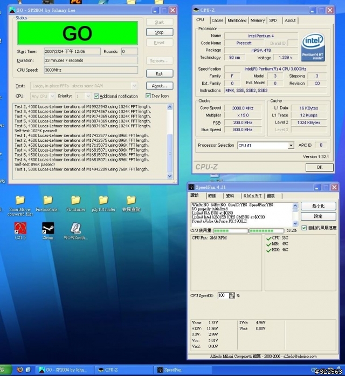Open the second SpeedFan tab (時脈)

click(x=212, y=196)
